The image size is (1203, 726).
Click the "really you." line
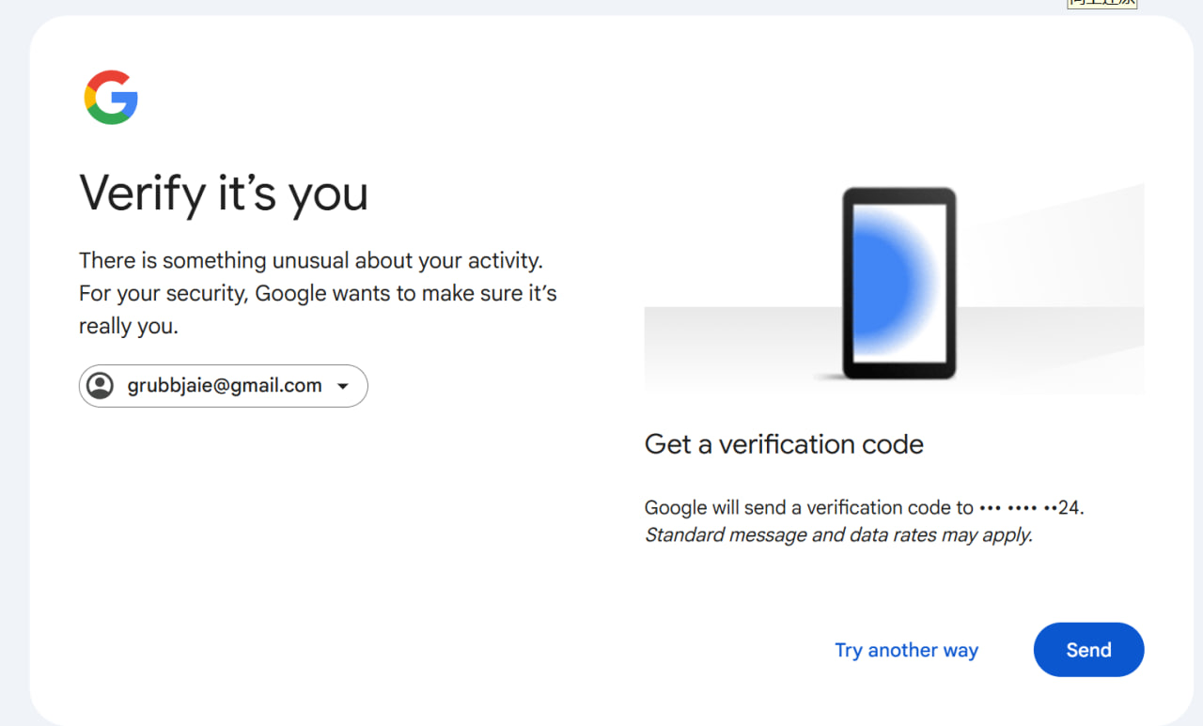point(129,327)
